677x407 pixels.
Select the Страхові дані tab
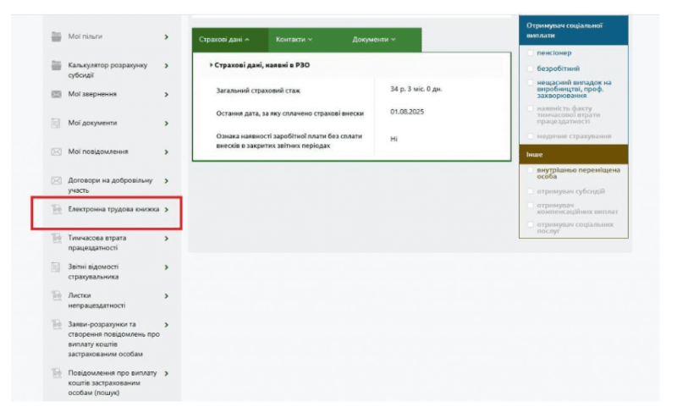coord(223,39)
